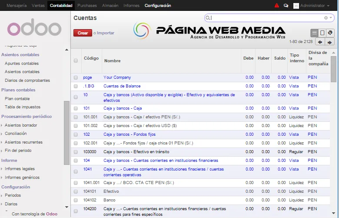The image size is (339, 218).
Task: Open Asientos contables sidebar item
Action: coord(22,72)
